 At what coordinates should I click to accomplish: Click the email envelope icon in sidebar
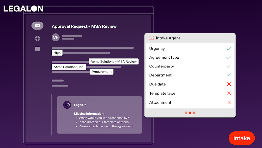[x=37, y=26]
